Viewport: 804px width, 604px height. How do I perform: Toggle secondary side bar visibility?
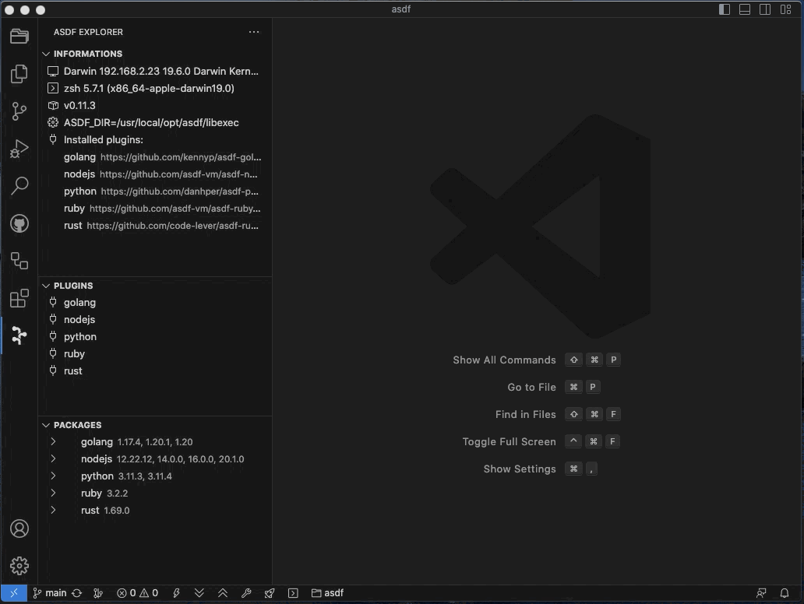tap(765, 9)
